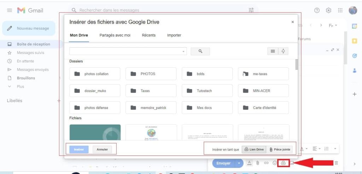Open the Google apps grid icon
Image resolution: width=362 pixels, height=174 pixels.
click(340, 10)
